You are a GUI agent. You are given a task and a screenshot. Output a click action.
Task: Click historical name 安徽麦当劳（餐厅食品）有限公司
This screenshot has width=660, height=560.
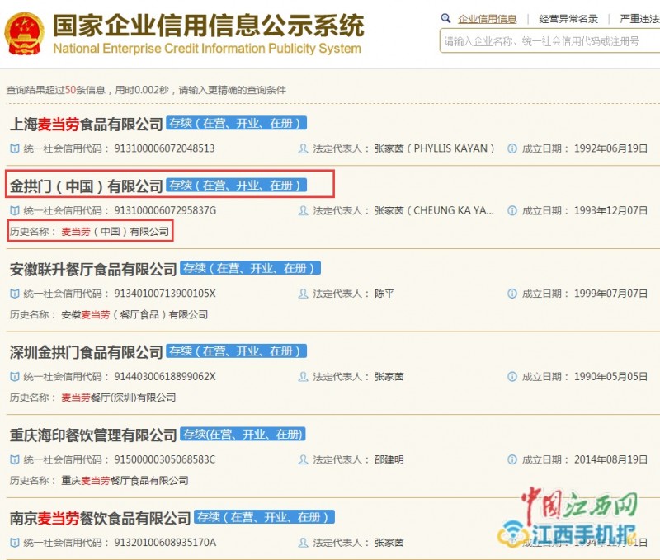point(134,315)
